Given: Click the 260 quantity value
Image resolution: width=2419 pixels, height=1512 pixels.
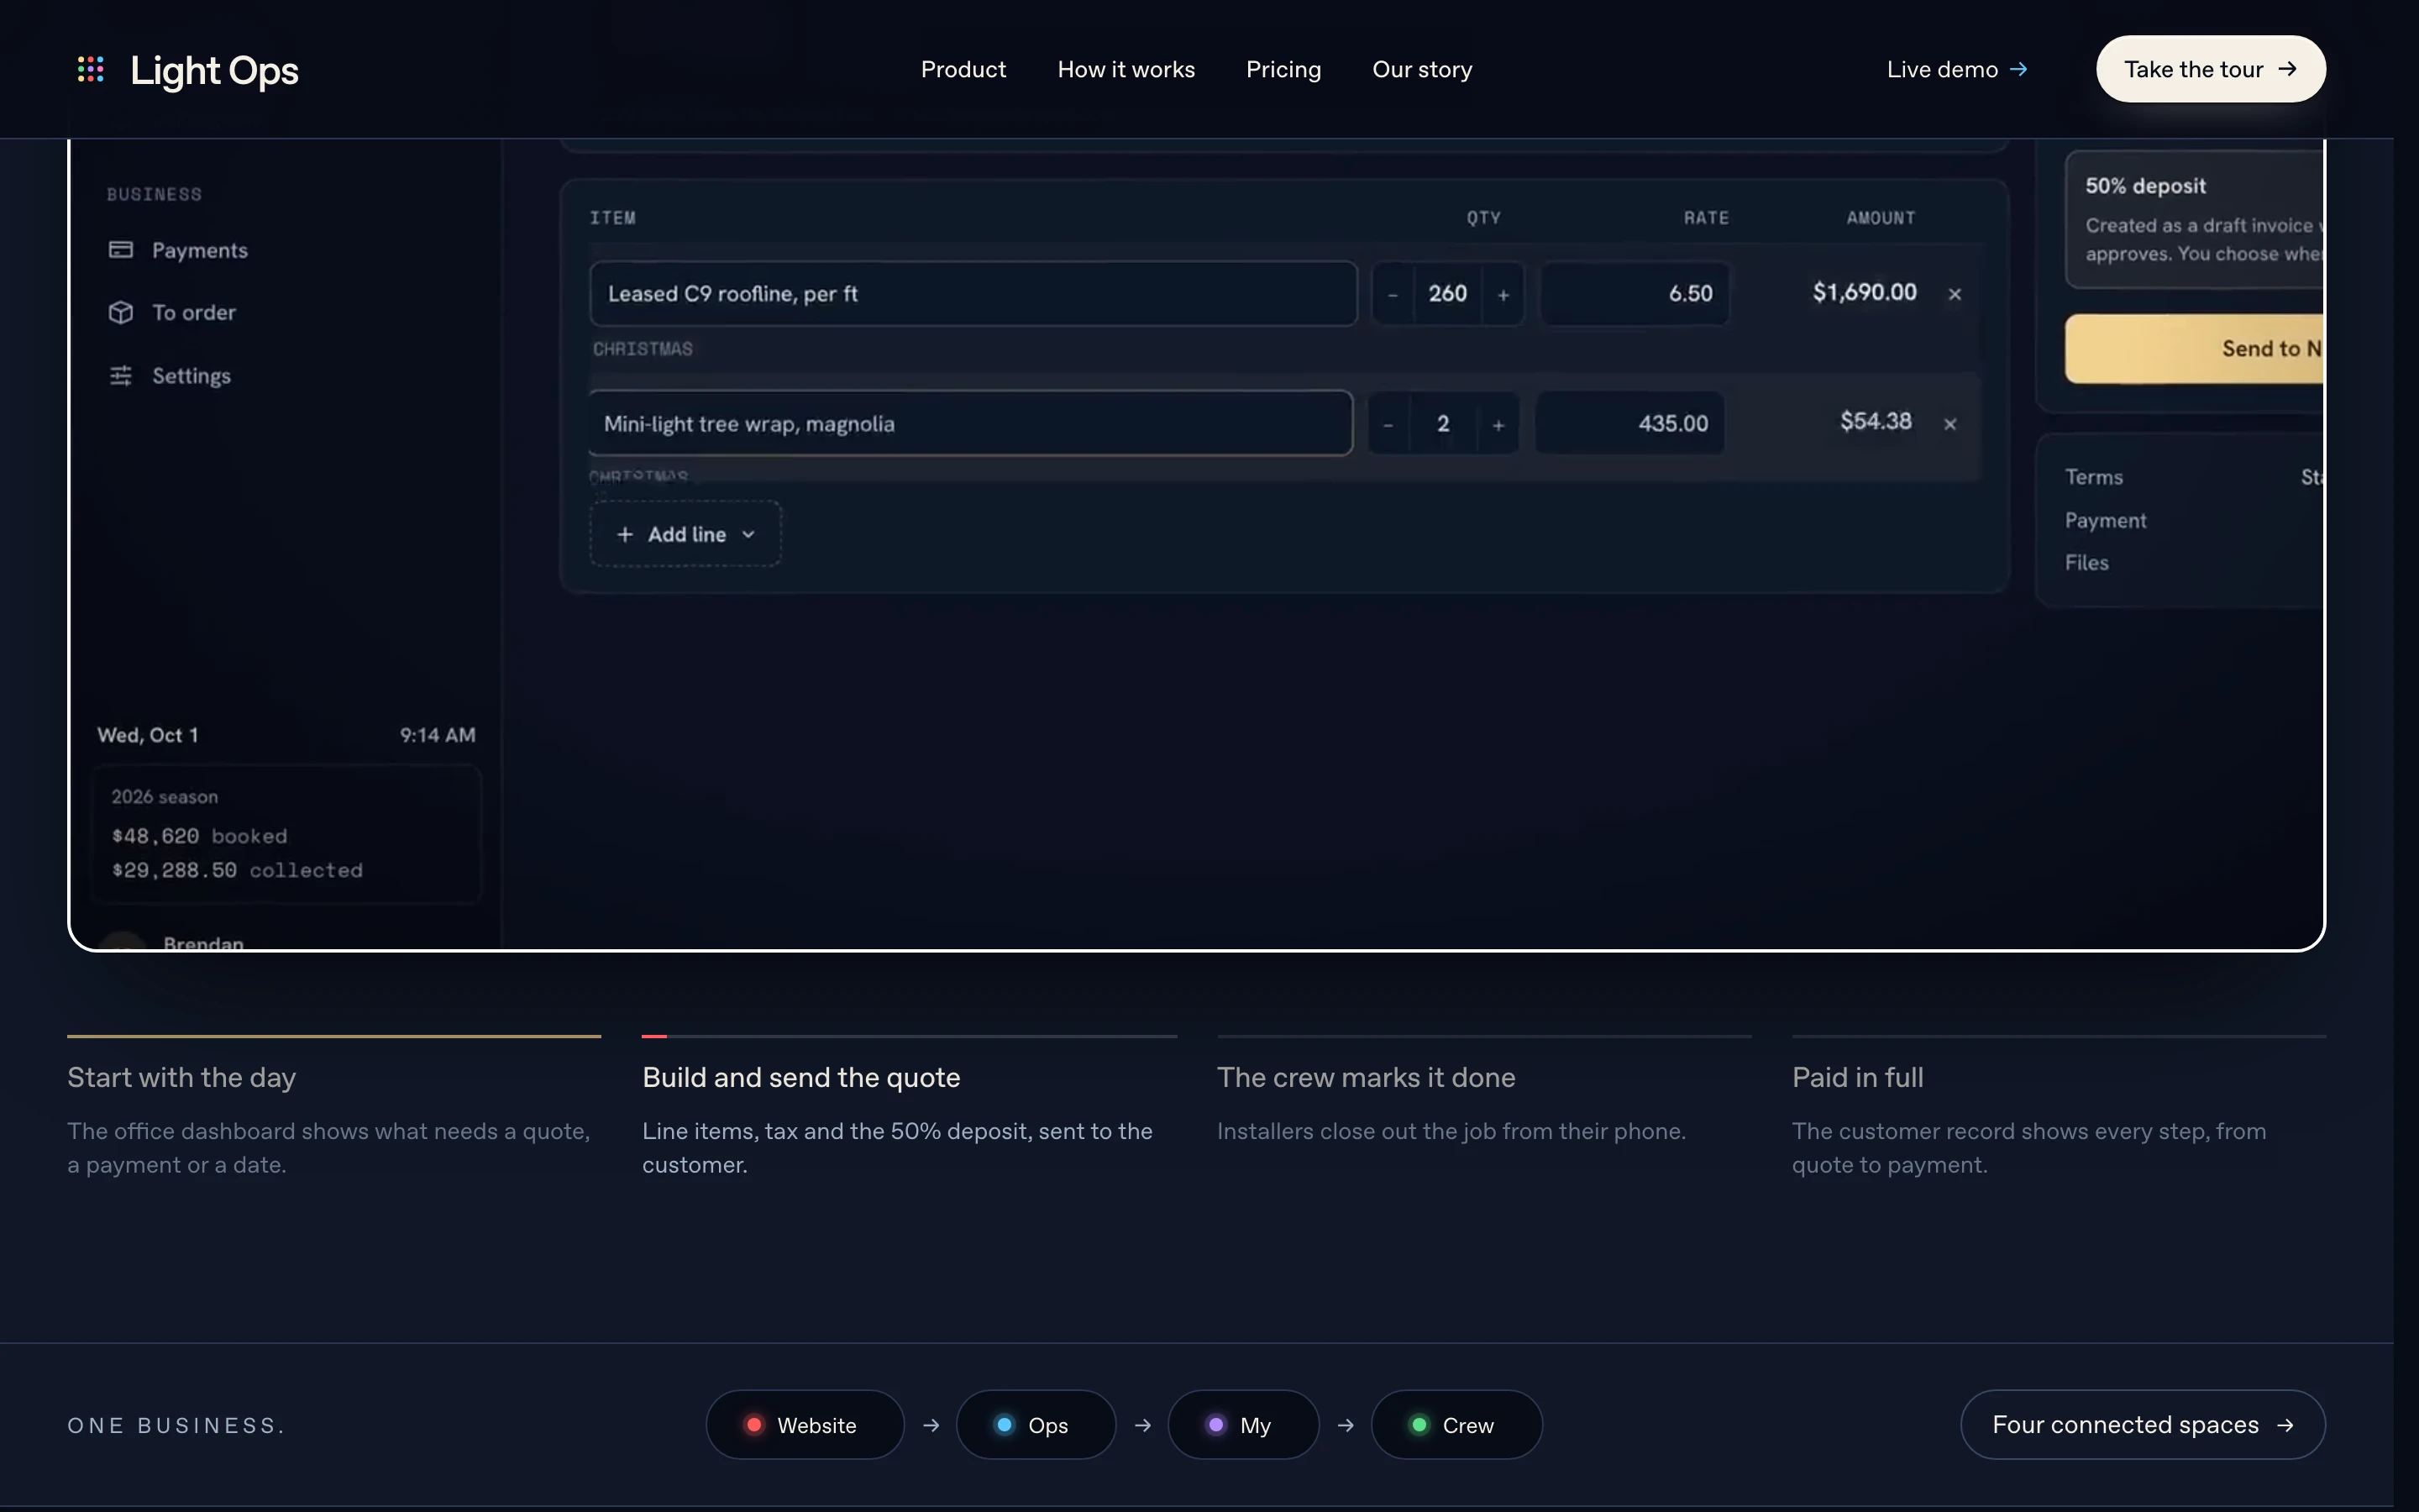Looking at the screenshot, I should [1447, 294].
